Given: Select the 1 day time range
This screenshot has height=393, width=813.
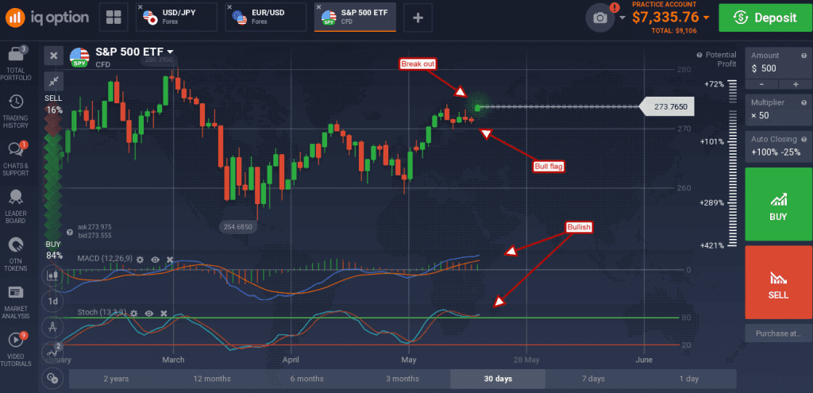Looking at the screenshot, I should [688, 379].
